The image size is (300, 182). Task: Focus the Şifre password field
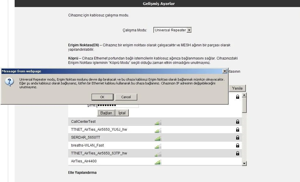point(117,106)
